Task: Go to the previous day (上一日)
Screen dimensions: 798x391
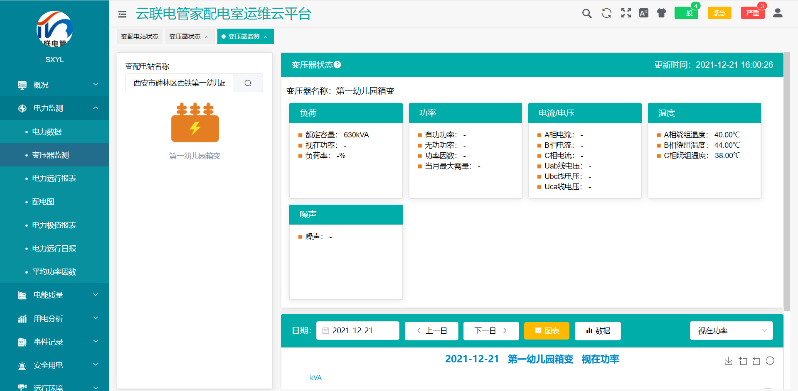Action: click(431, 331)
